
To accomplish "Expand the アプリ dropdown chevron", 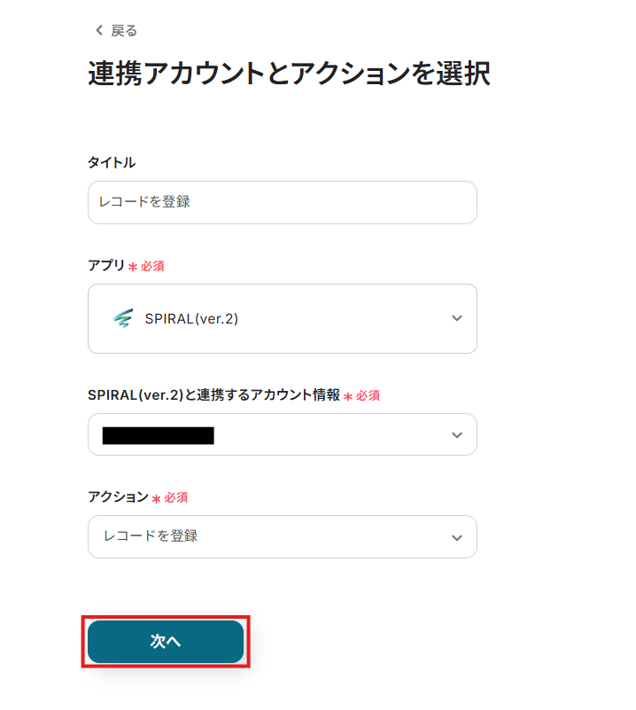I will tap(456, 319).
